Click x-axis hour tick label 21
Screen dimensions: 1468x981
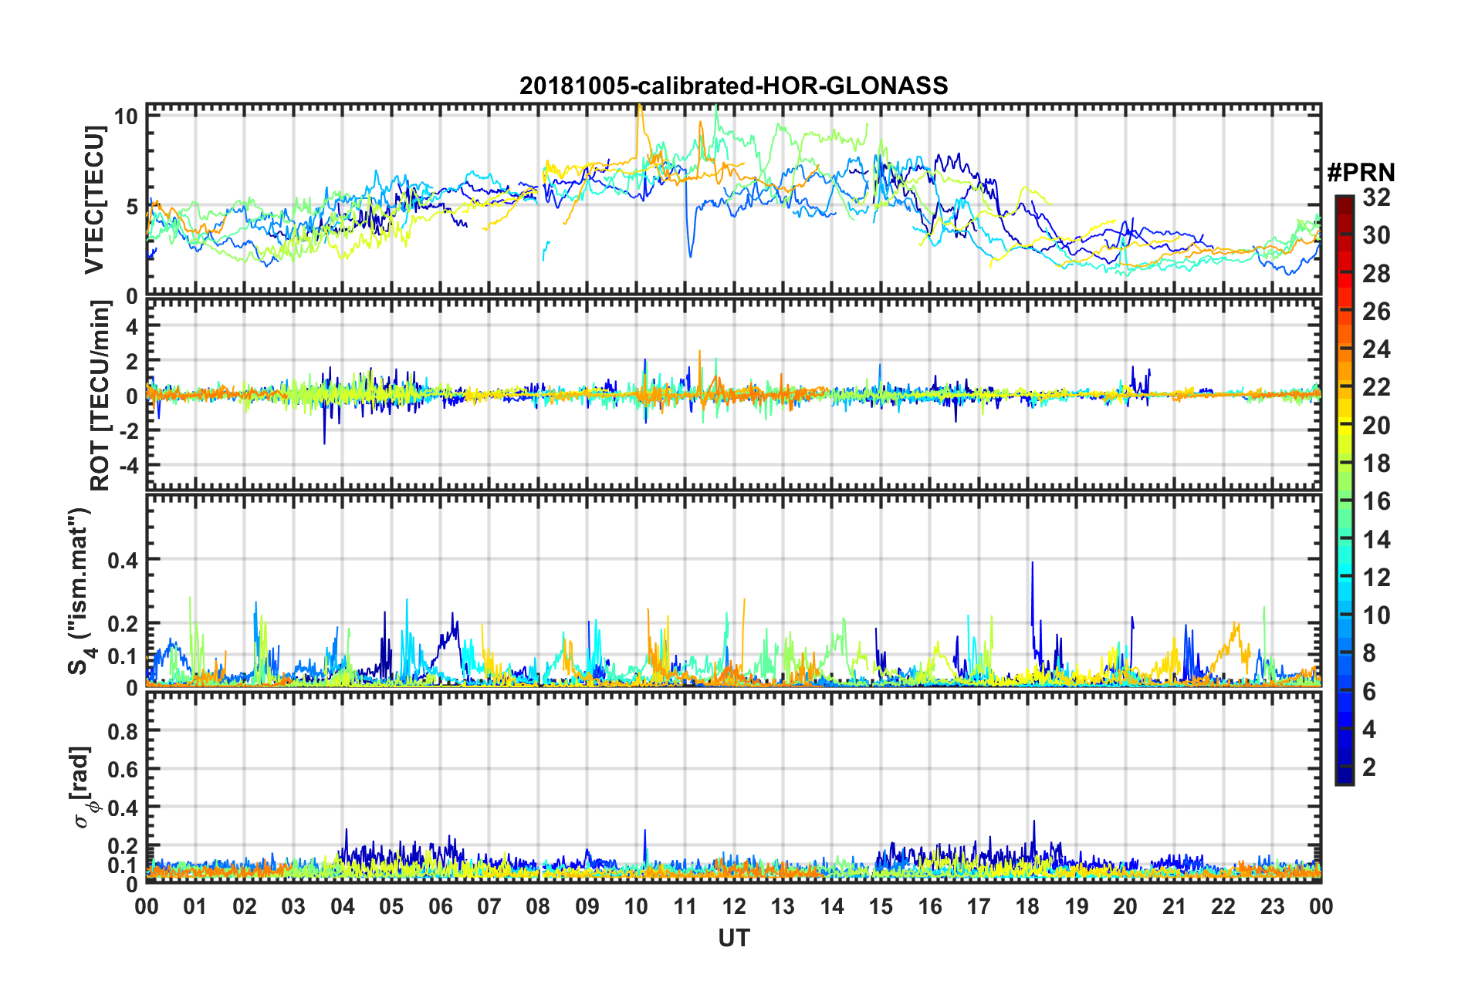tap(1175, 906)
